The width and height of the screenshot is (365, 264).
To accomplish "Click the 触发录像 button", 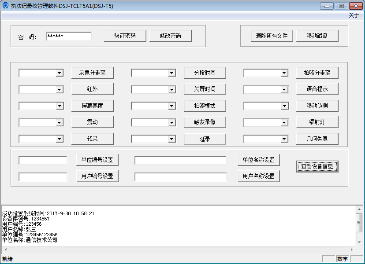I will 205,122.
